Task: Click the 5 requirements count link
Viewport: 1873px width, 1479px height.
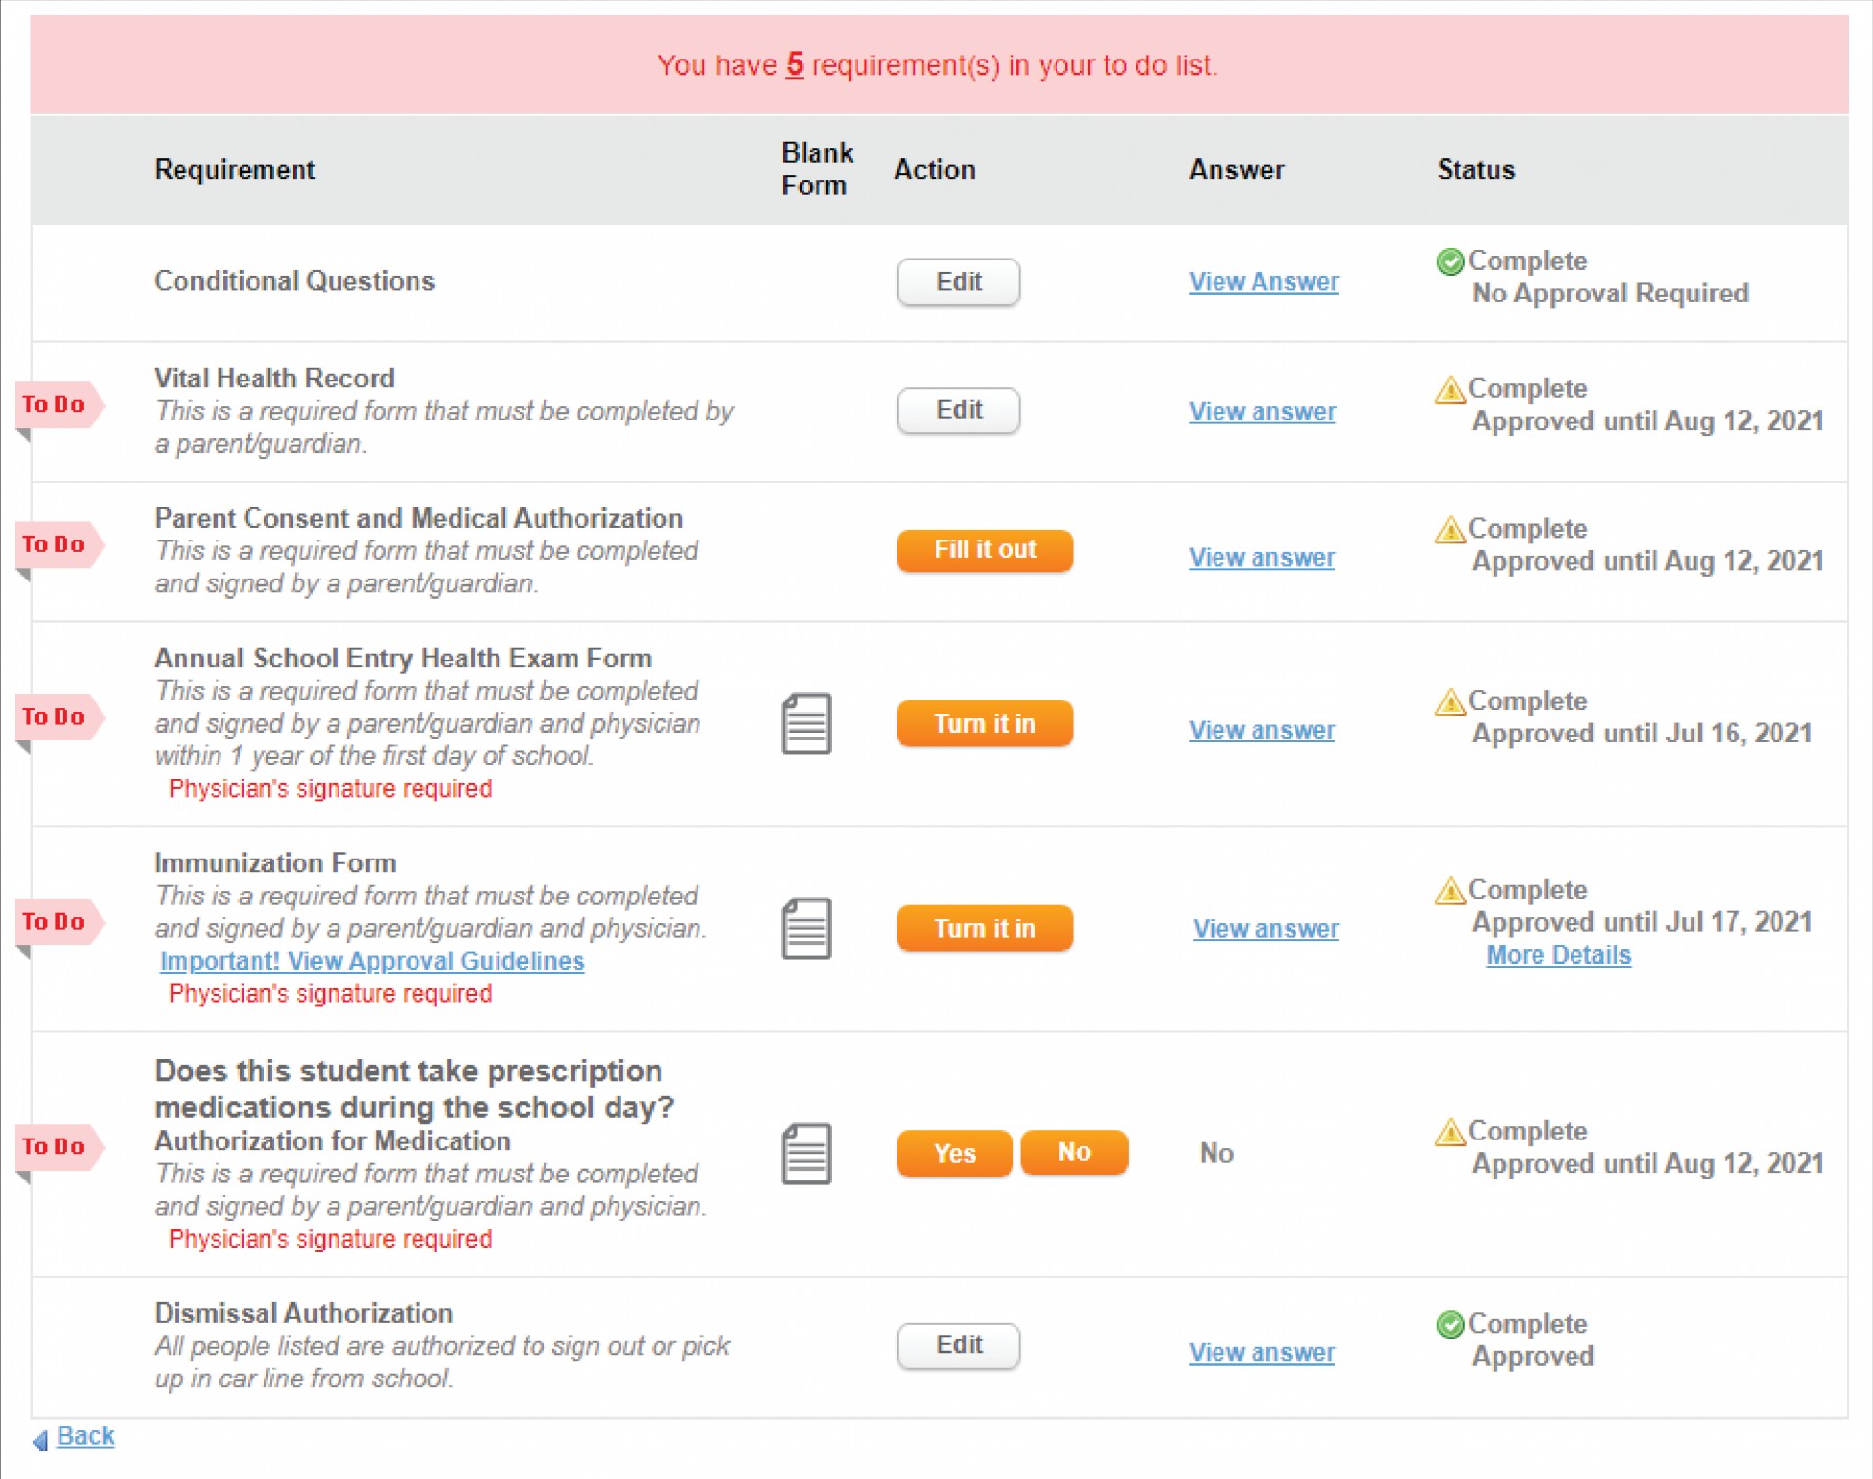Action: click(794, 65)
